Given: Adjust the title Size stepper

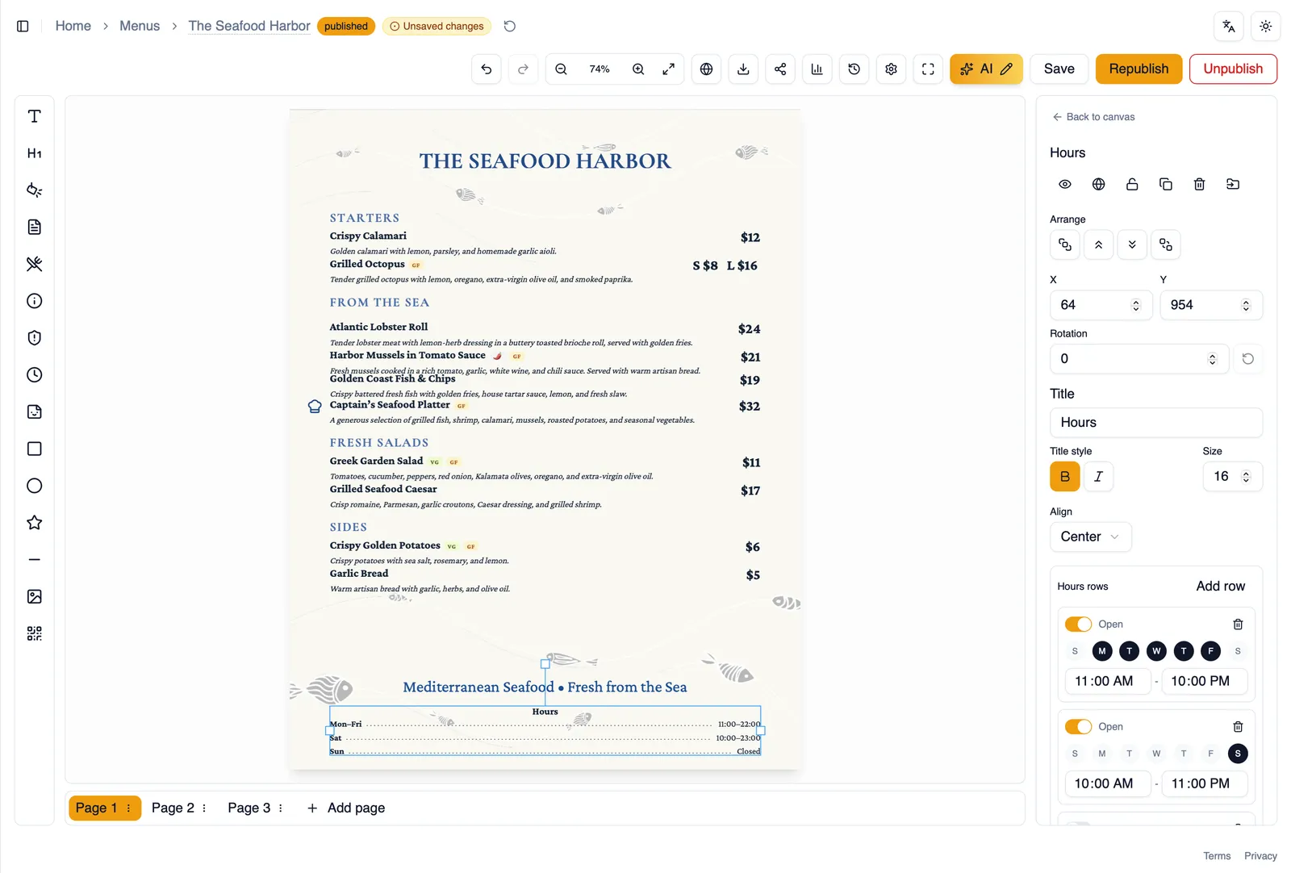Looking at the screenshot, I should pyautogui.click(x=1246, y=477).
